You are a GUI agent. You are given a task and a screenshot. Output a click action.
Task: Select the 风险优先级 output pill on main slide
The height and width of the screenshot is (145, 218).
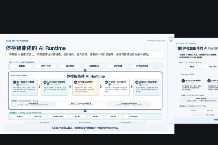(38, 116)
